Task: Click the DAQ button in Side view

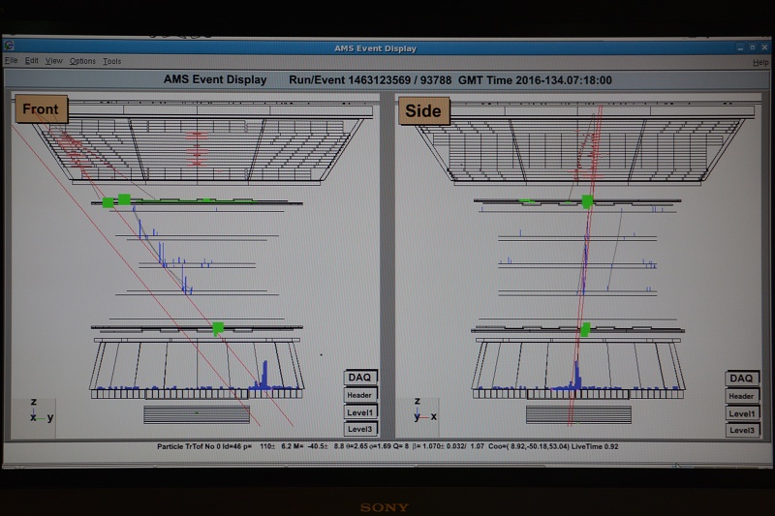Action: pos(741,379)
